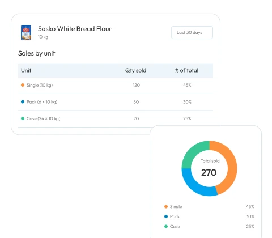Click the 70 quantity sold value

tap(136, 118)
